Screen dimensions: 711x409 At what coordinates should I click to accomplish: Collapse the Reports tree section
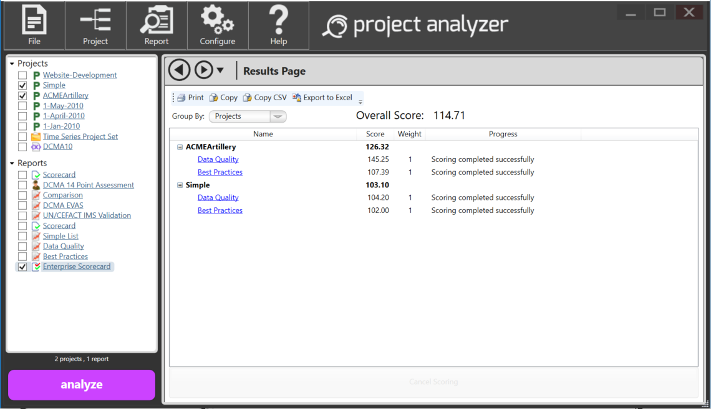(12, 164)
